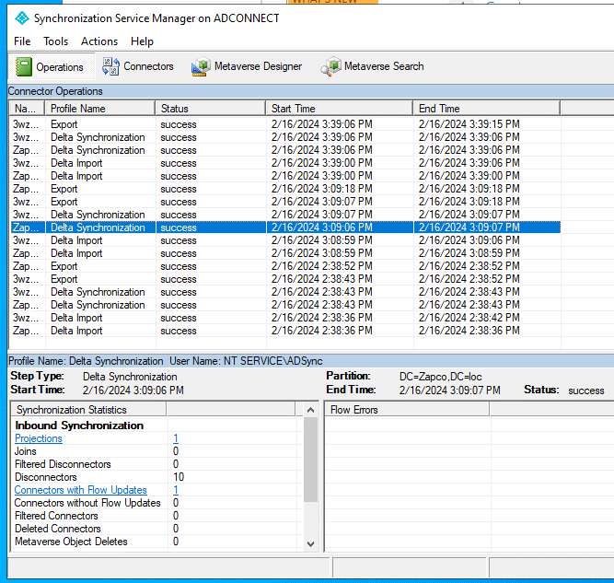Open the Metaverse Designer view label
This screenshot has height=583, width=614.
click(258, 66)
